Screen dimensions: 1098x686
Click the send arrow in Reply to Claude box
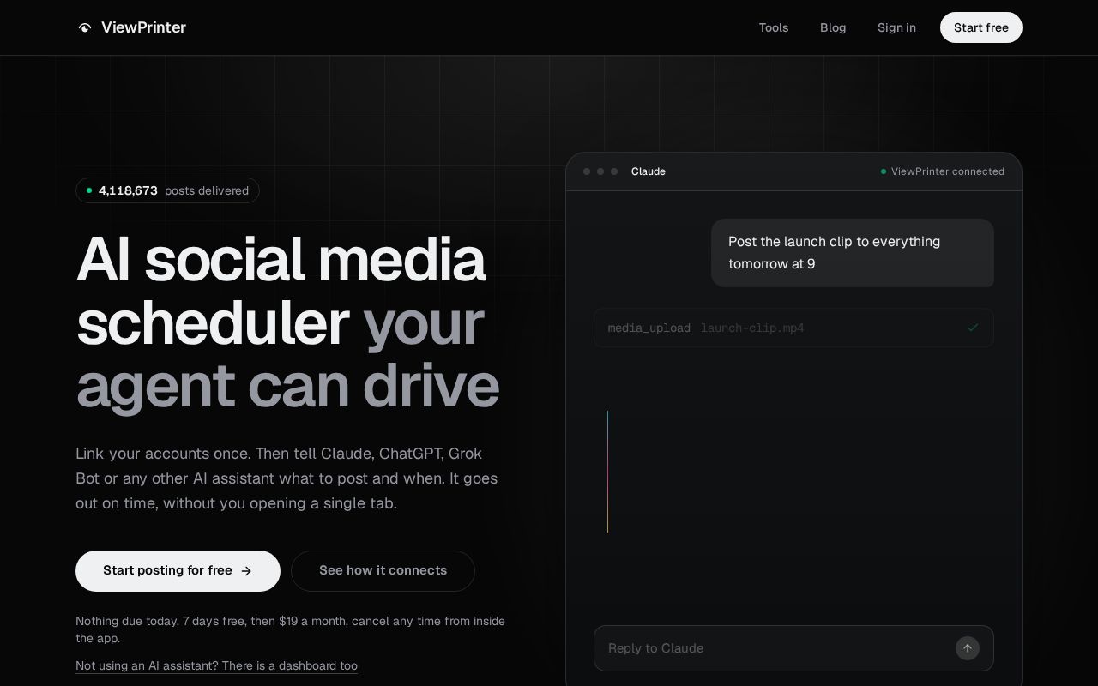point(968,648)
